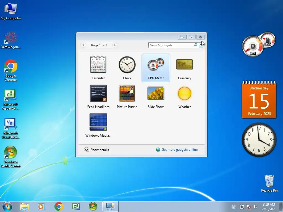This screenshot has height=212, width=283.
Task: Select the Recycle Bin icon
Action: [269, 183]
